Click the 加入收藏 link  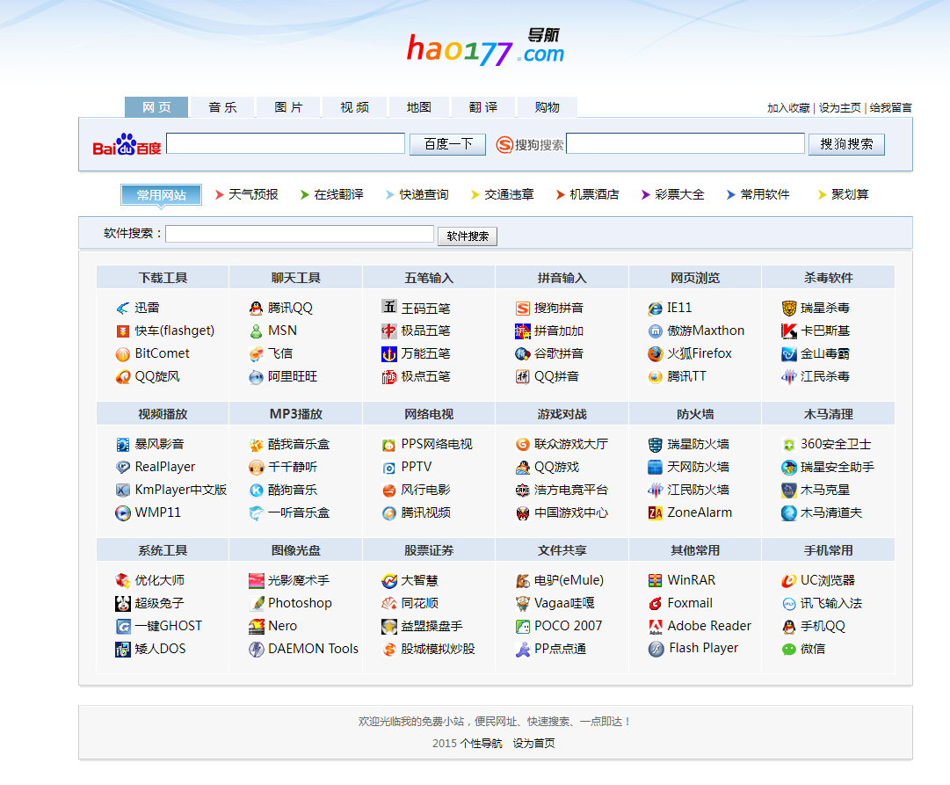coord(788,108)
